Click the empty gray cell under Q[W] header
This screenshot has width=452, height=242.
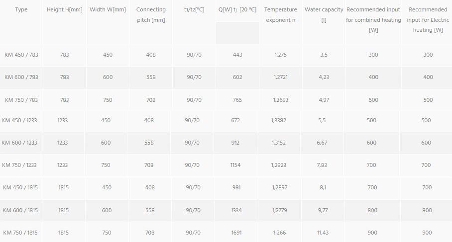pos(237,33)
